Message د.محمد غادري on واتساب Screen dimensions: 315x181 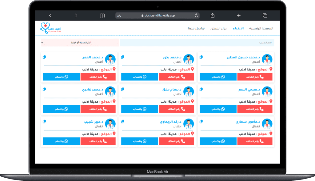(x=61, y=109)
